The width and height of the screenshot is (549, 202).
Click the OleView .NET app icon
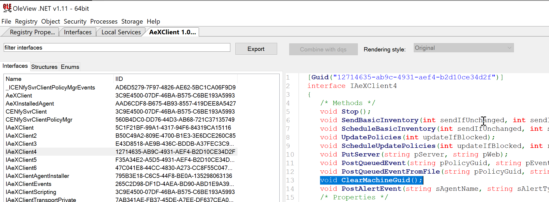coord(7,8)
